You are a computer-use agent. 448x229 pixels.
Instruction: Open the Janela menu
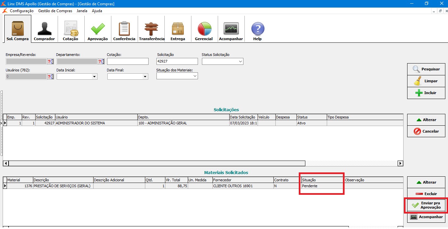coord(82,11)
